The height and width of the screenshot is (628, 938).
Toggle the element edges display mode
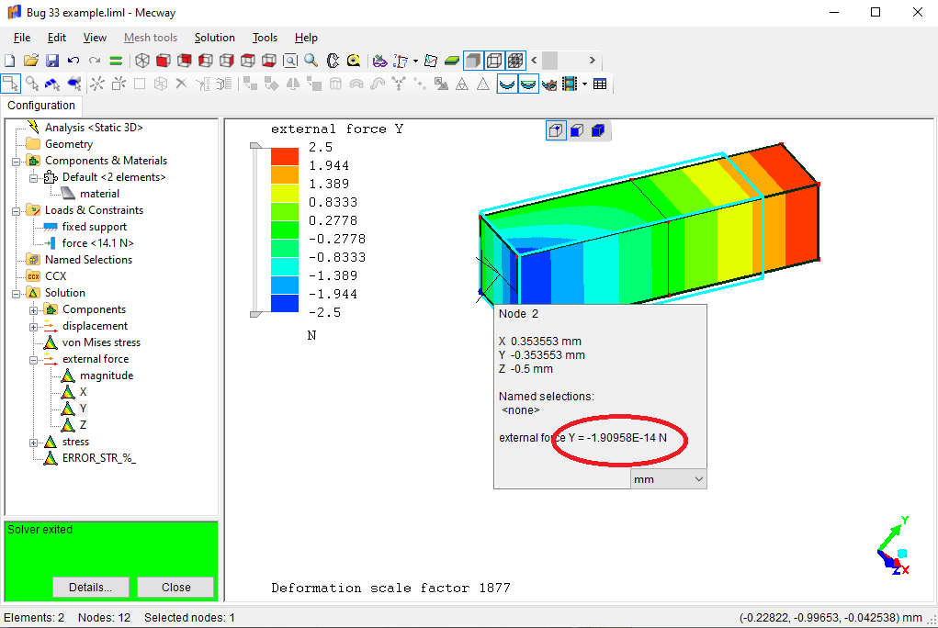tap(494, 61)
